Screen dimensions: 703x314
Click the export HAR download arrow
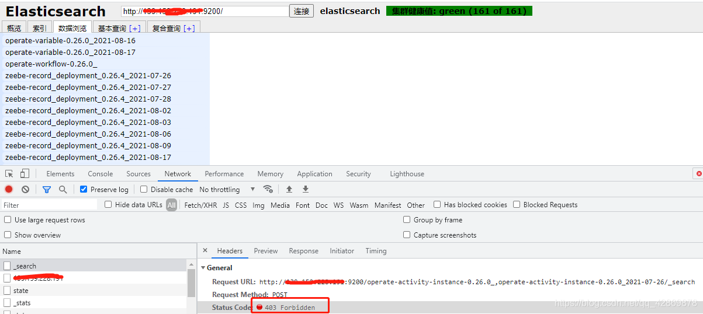click(305, 189)
